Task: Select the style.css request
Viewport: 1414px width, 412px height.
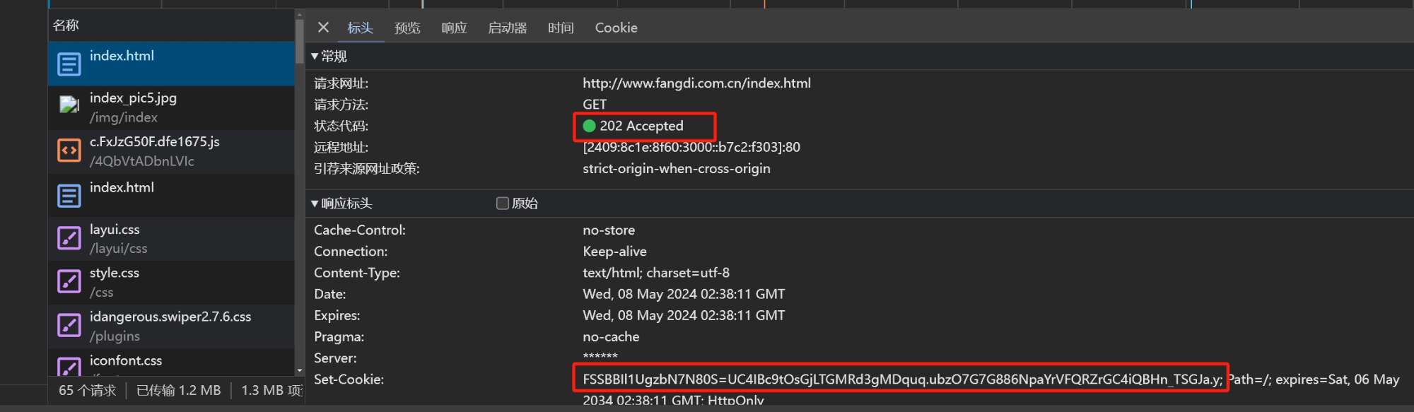Action: (171, 283)
